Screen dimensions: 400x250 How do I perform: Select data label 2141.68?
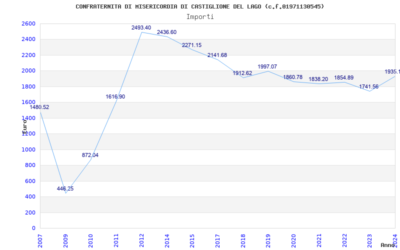pos(217,55)
